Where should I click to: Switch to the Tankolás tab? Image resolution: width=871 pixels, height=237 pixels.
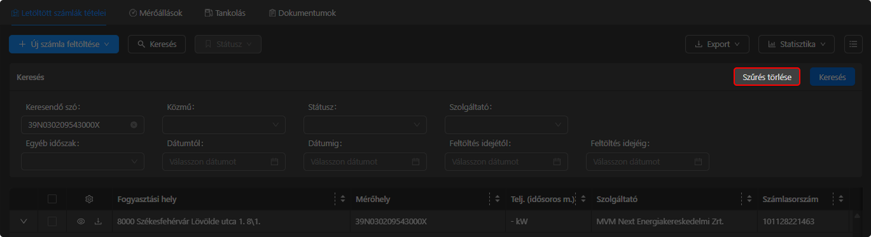(225, 13)
